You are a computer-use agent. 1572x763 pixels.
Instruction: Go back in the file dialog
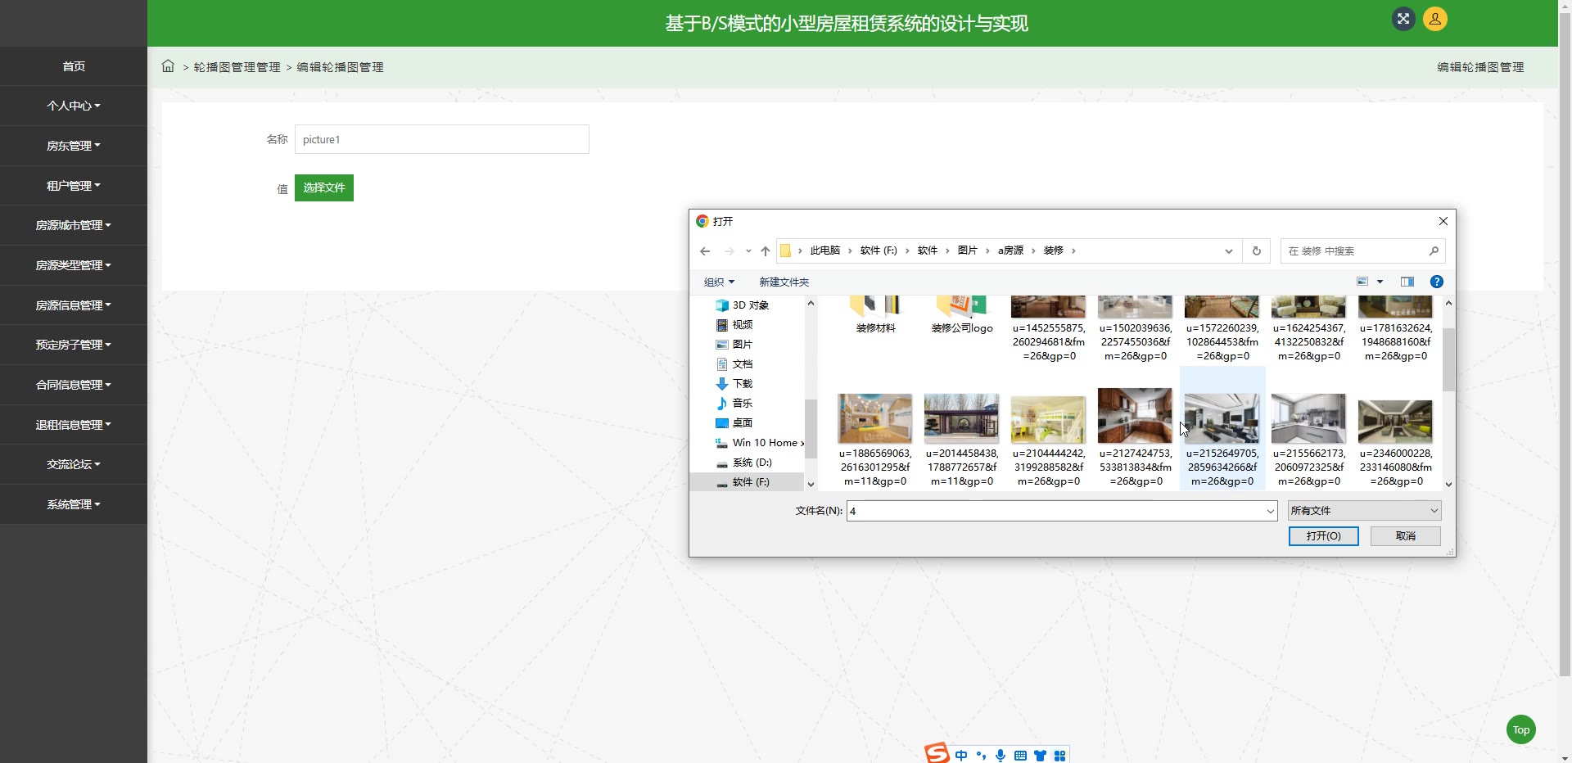(x=705, y=251)
